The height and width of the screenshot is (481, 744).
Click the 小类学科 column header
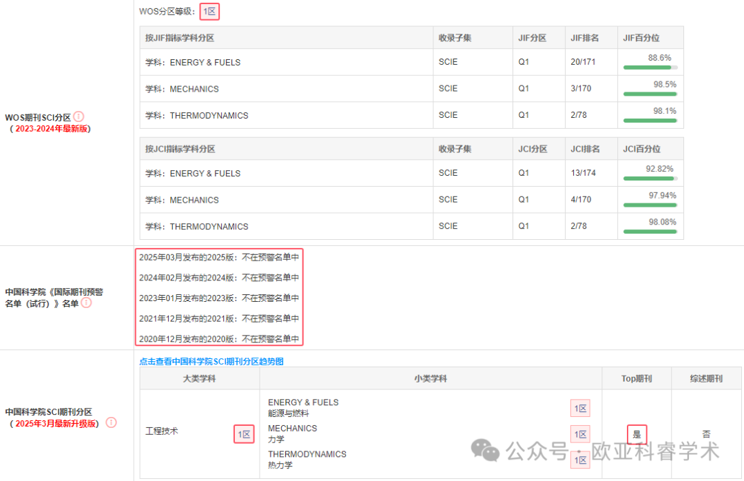(x=431, y=378)
